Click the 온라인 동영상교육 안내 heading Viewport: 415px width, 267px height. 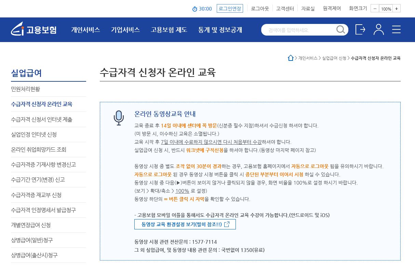[165, 114]
